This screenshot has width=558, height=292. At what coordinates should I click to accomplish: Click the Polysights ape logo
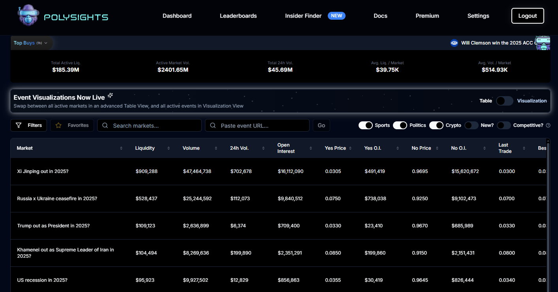[28, 16]
